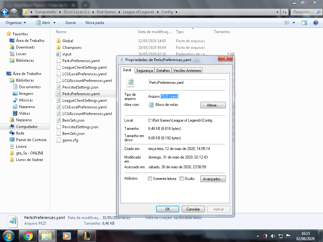Open the Avançados... attributes button
Image resolution: width=323 pixels, height=242 pixels.
(213, 179)
